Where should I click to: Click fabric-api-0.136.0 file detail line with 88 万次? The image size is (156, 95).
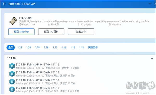tap(46, 76)
